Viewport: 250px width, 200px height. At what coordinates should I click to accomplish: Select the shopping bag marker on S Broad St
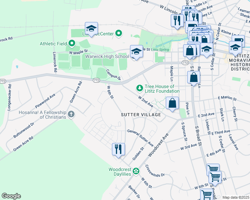[194, 78]
